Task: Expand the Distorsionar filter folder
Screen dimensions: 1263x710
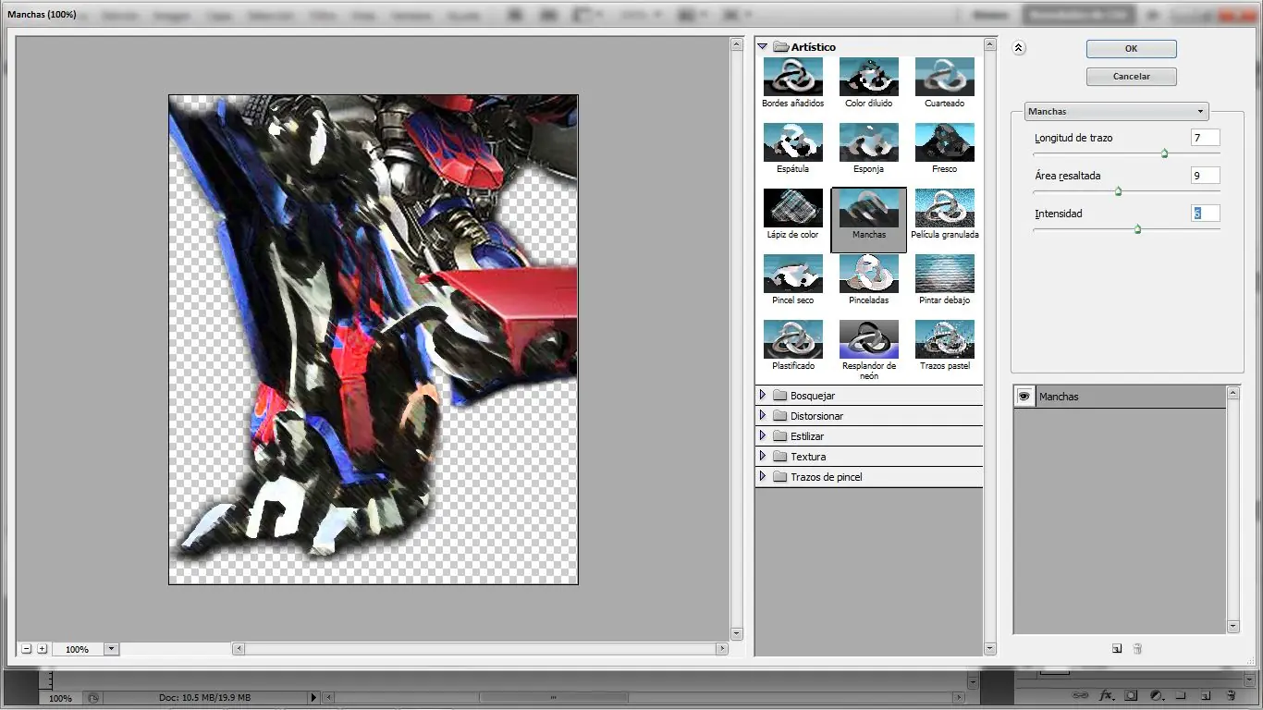Action: click(x=763, y=416)
